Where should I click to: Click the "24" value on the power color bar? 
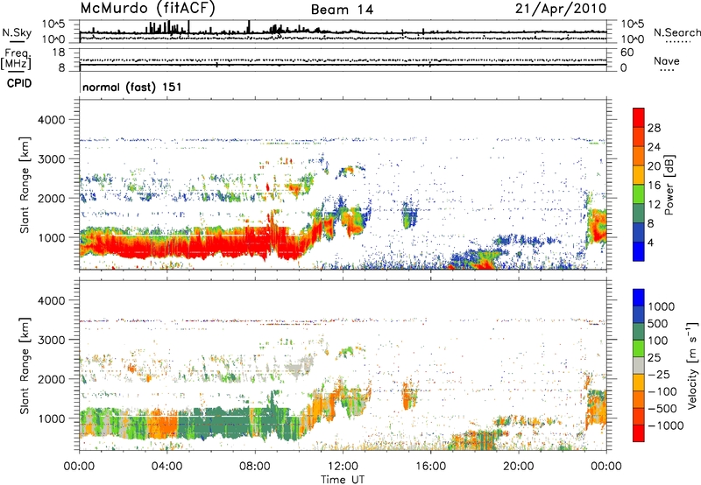[654, 147]
